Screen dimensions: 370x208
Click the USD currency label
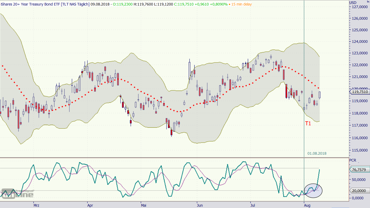pyautogui.click(x=353, y=3)
